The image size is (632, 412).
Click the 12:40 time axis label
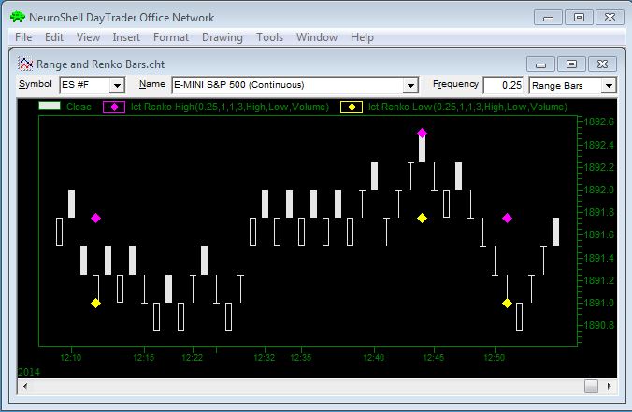pos(374,357)
